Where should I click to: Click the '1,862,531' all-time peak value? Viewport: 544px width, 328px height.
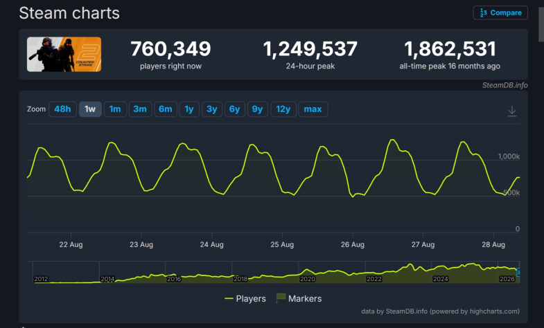[450, 49]
